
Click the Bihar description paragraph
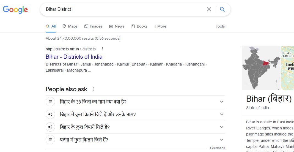click(270, 136)
